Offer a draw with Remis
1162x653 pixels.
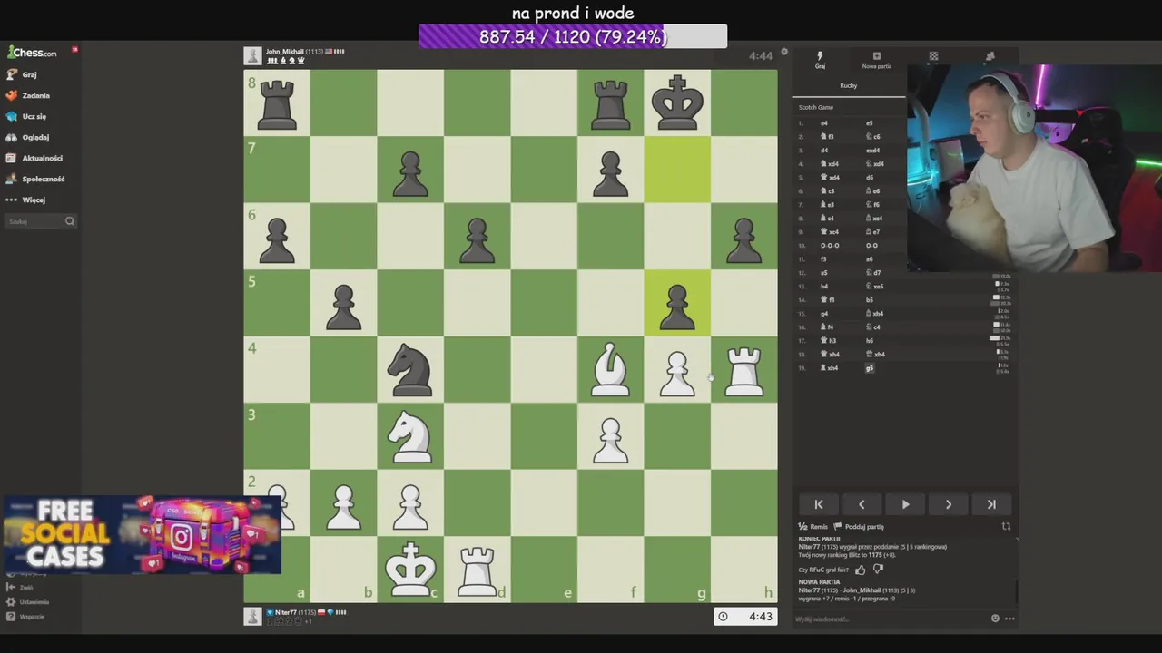pos(813,527)
